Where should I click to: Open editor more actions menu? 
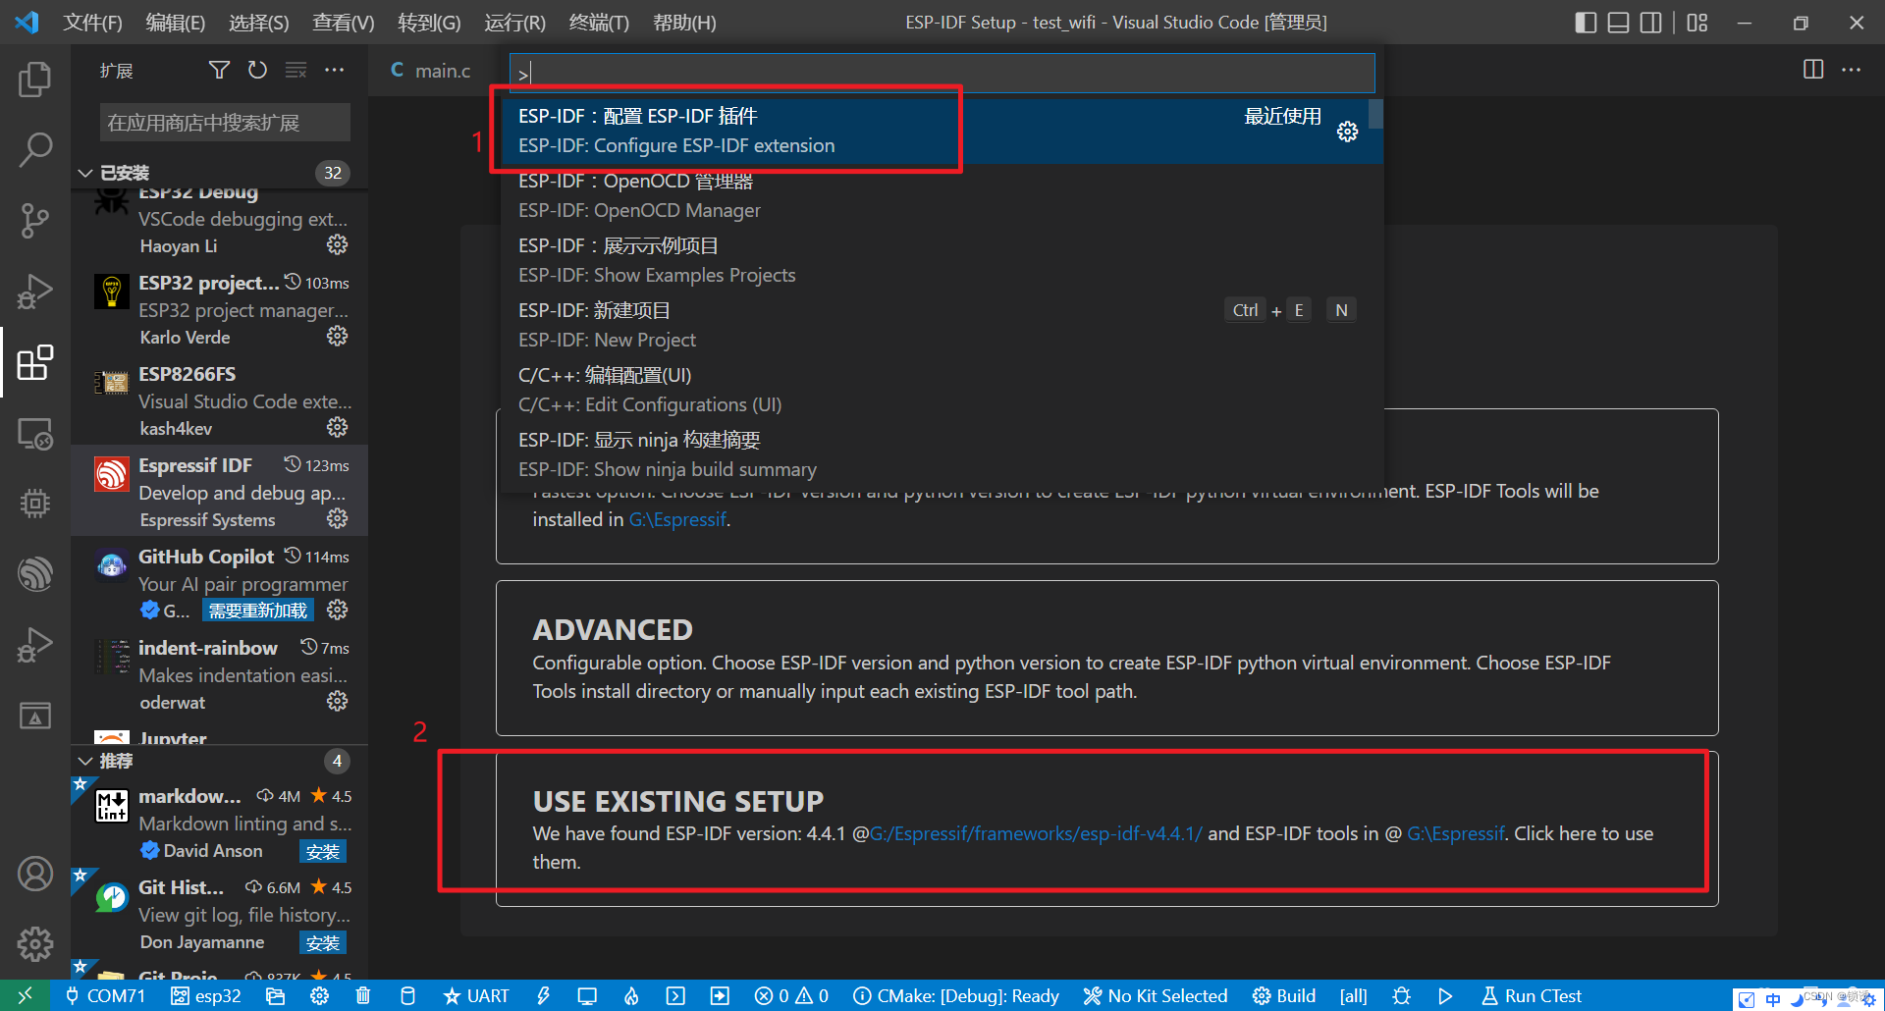1852,70
